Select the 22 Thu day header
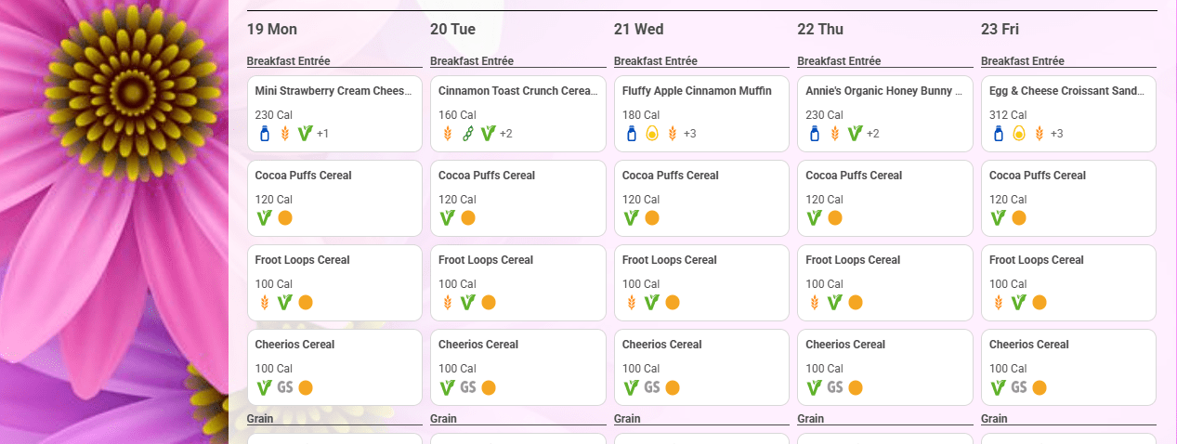1177x444 pixels. pyautogui.click(x=820, y=30)
